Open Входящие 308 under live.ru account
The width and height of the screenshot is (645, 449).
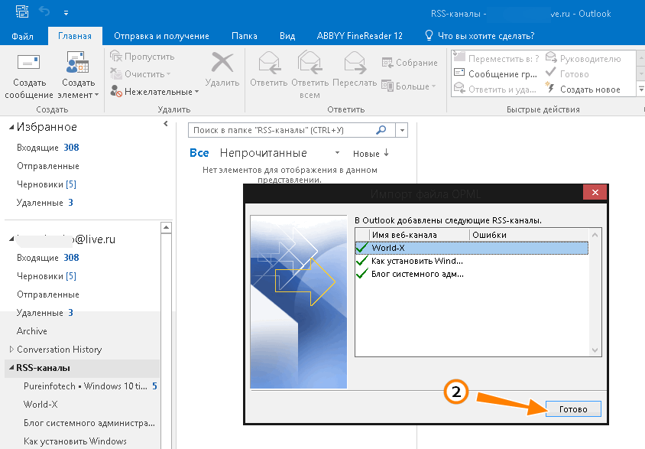(47, 258)
